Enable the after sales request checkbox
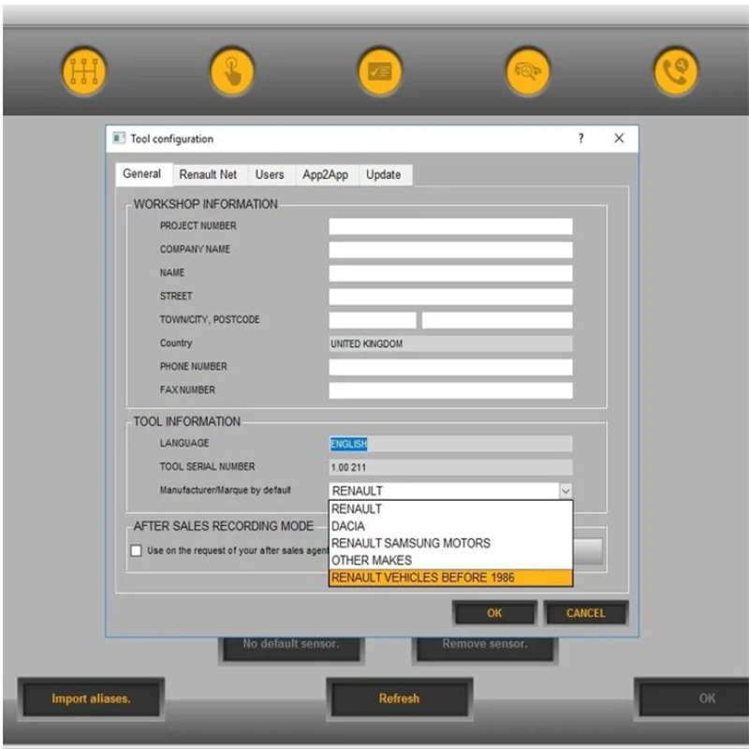 click(x=136, y=551)
